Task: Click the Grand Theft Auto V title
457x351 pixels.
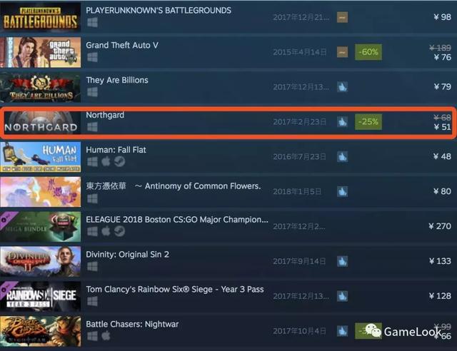Action: [x=122, y=45]
